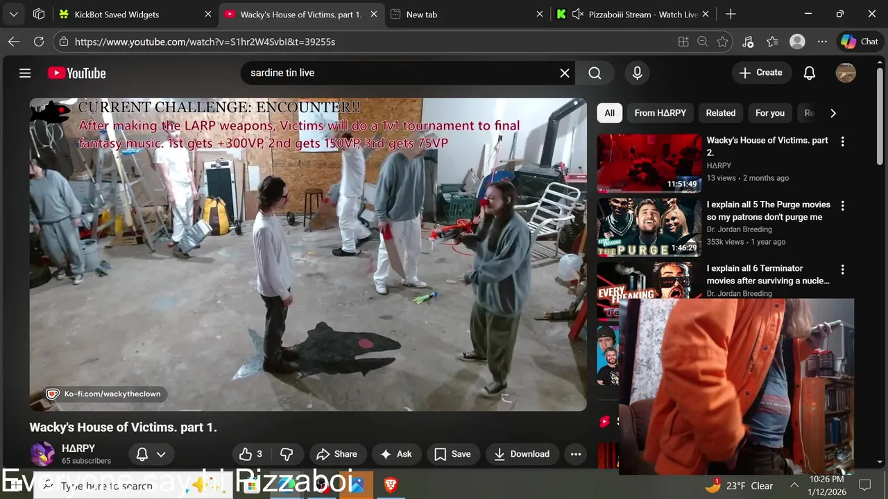Select the 'From HΔRPY' filter chip

point(660,113)
